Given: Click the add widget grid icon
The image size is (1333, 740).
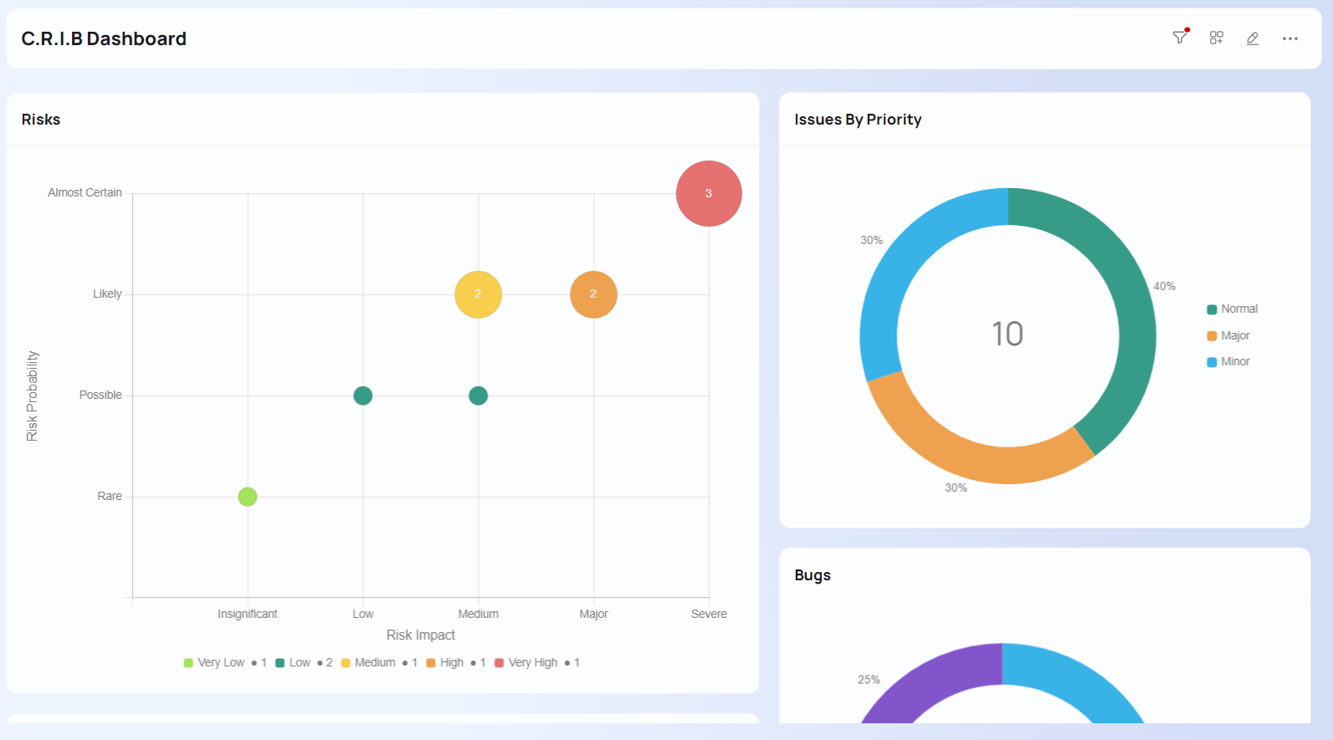Looking at the screenshot, I should pyautogui.click(x=1216, y=38).
